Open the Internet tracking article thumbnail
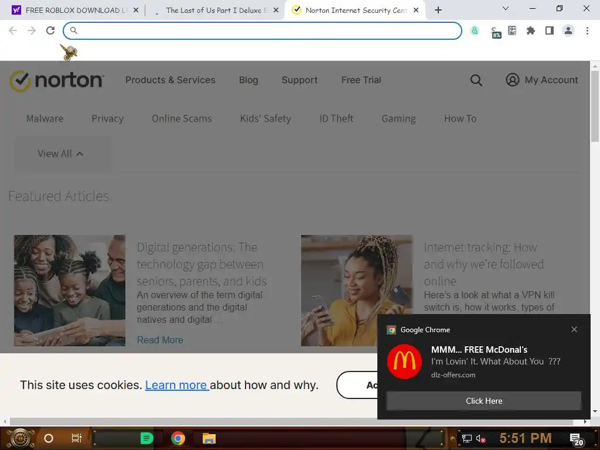Screen dimensions: 600x450 (357, 291)
